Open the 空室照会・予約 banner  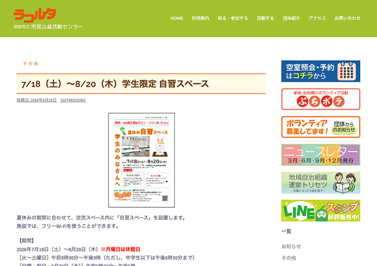point(321,71)
